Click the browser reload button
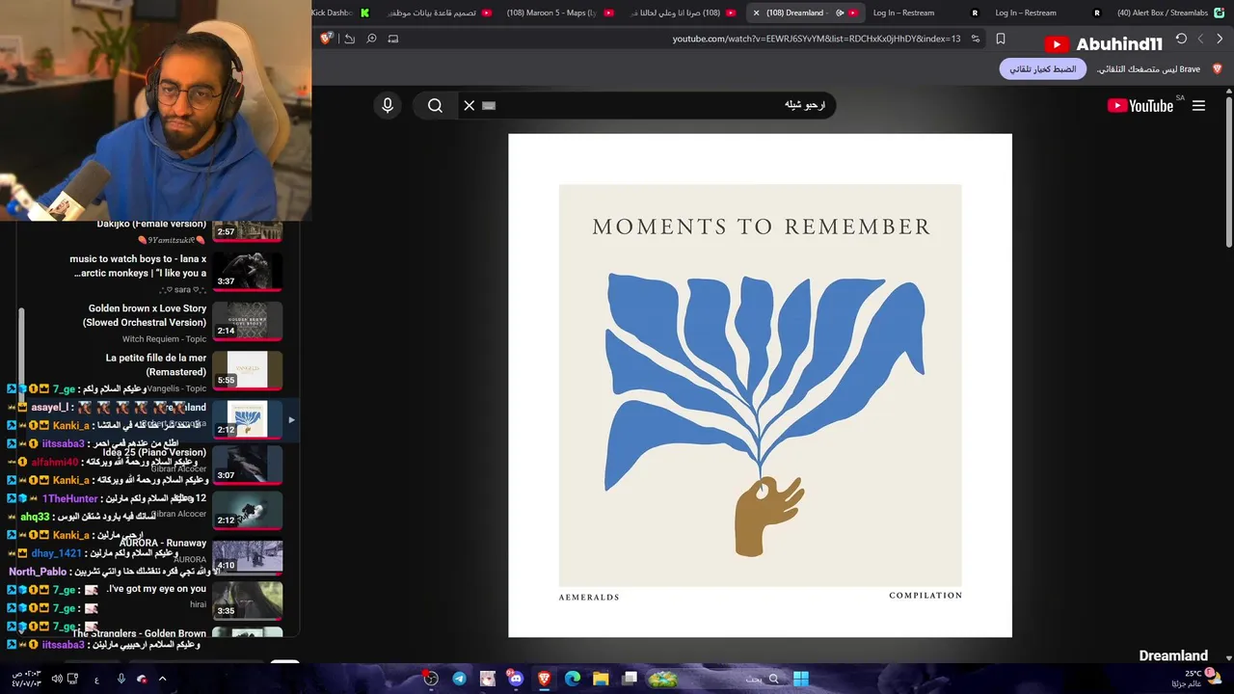 1181,39
